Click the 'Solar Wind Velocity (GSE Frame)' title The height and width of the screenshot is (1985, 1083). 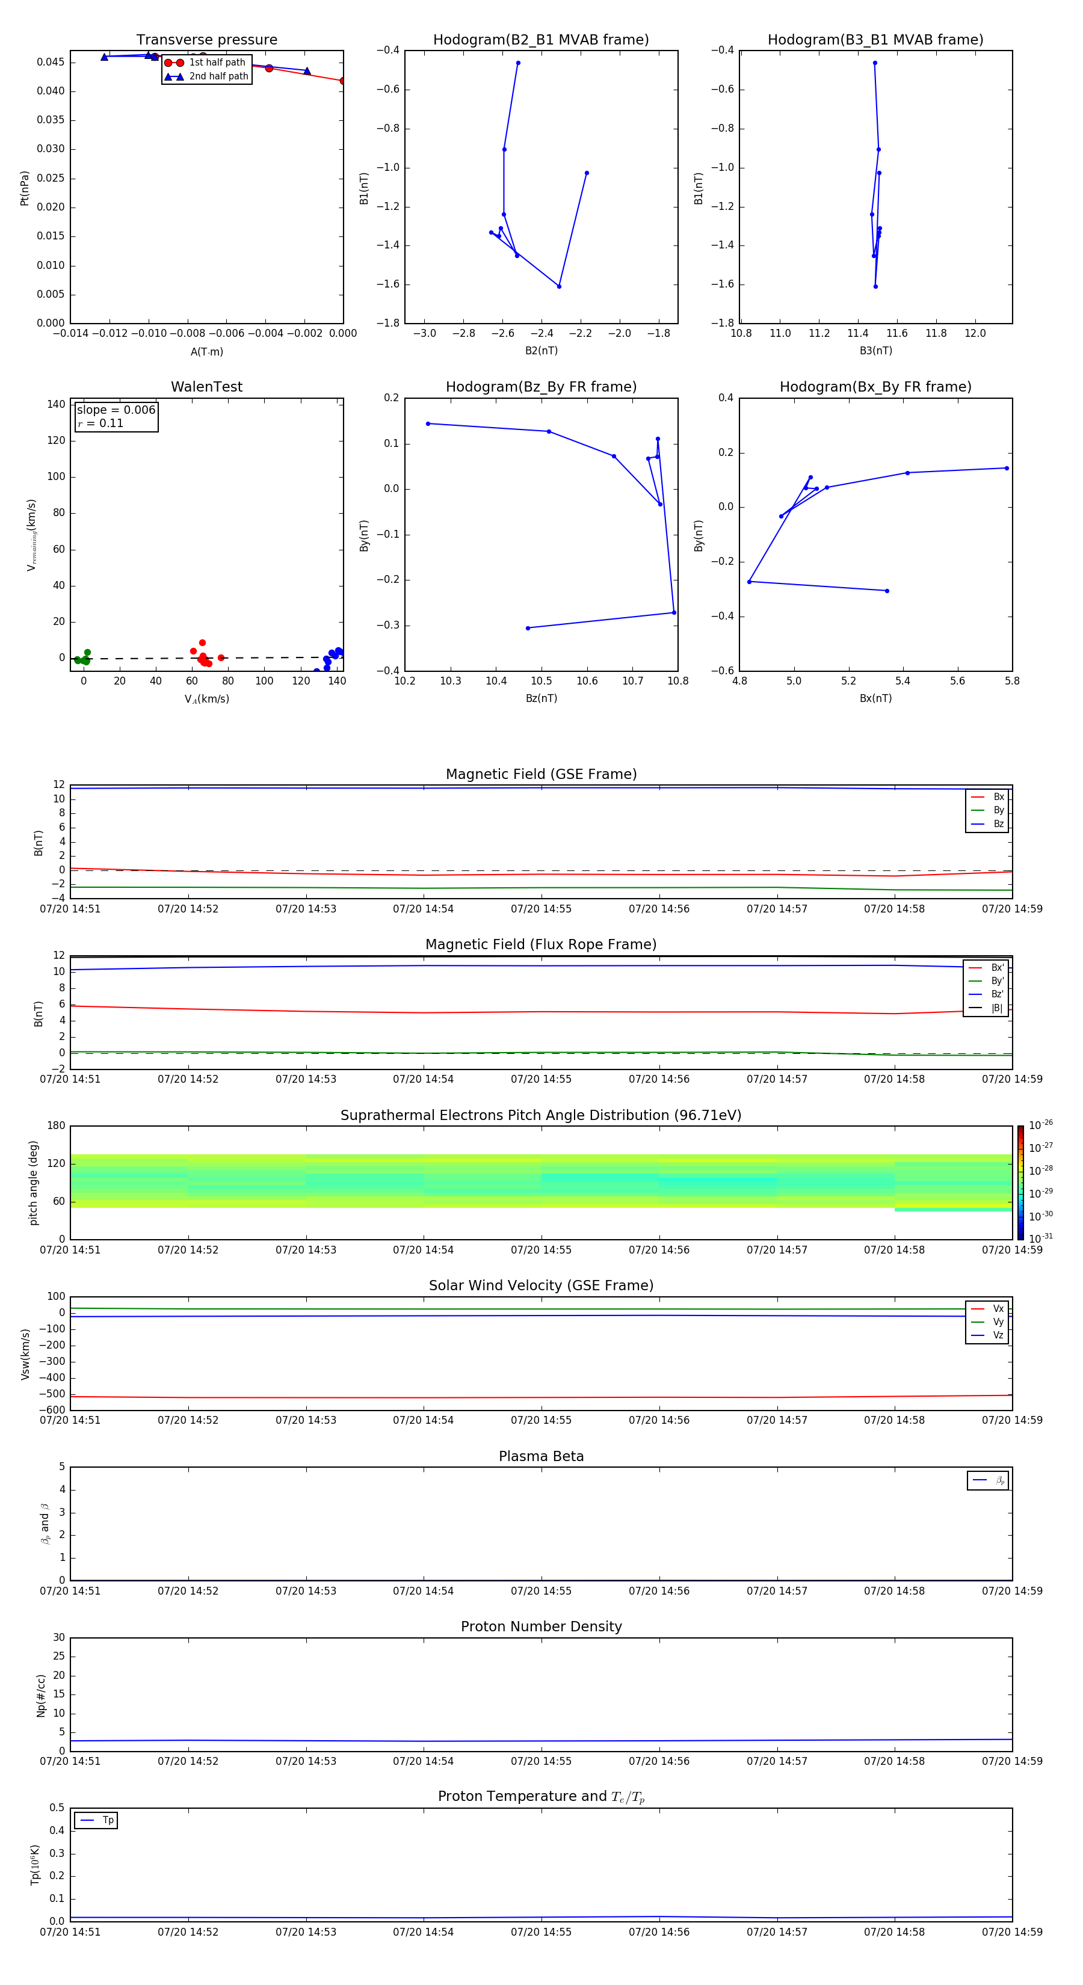click(541, 1286)
